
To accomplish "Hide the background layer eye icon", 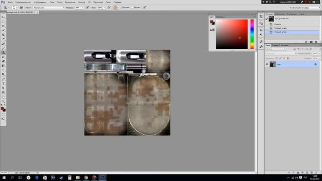I will pyautogui.click(x=267, y=64).
